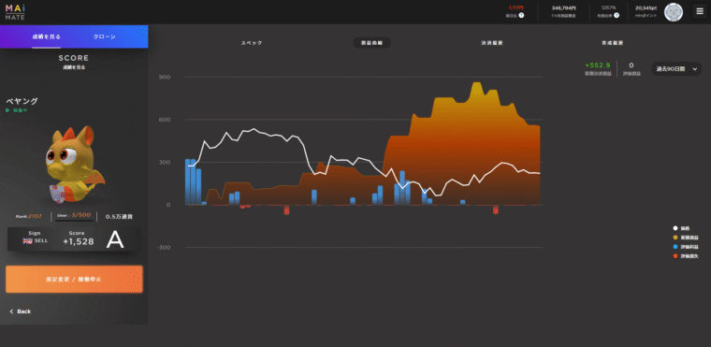Click the 600 y-axis label

[x=165, y=120]
